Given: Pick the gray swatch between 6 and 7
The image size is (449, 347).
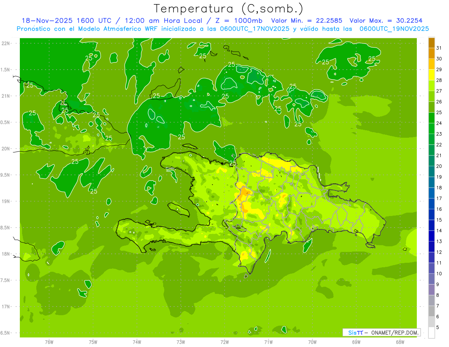Looking at the screenshot, I should click(x=431, y=311).
